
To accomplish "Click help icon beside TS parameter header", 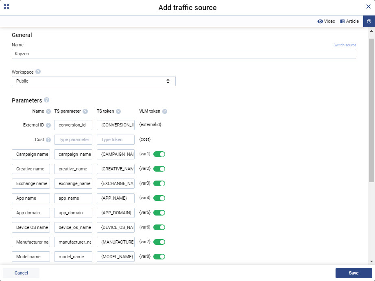I will point(85,111).
